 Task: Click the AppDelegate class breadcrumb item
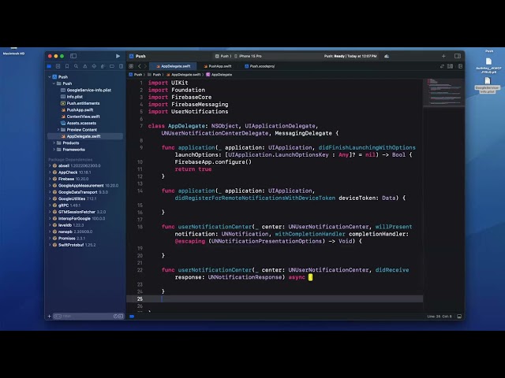tap(219, 75)
